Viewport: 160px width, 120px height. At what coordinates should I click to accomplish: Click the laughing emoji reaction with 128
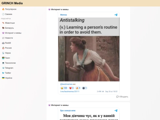click(64, 88)
